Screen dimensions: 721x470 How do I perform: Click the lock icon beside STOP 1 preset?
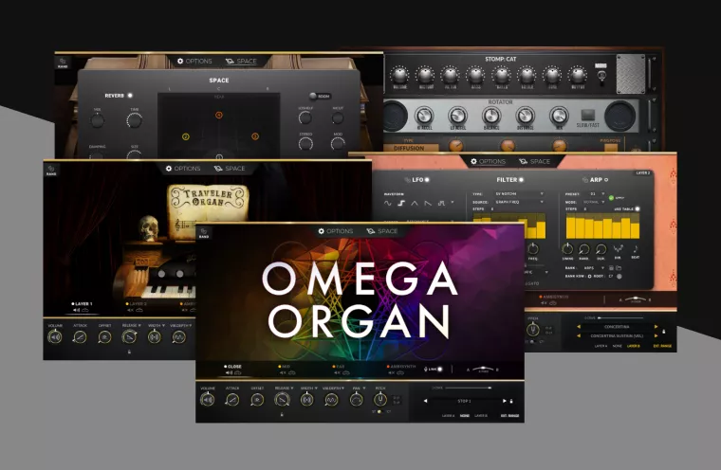511,401
